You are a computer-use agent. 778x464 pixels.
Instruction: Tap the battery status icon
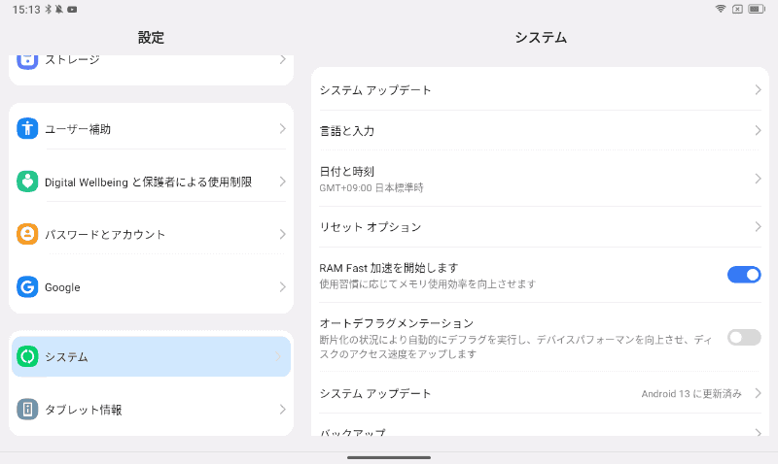[x=757, y=9]
